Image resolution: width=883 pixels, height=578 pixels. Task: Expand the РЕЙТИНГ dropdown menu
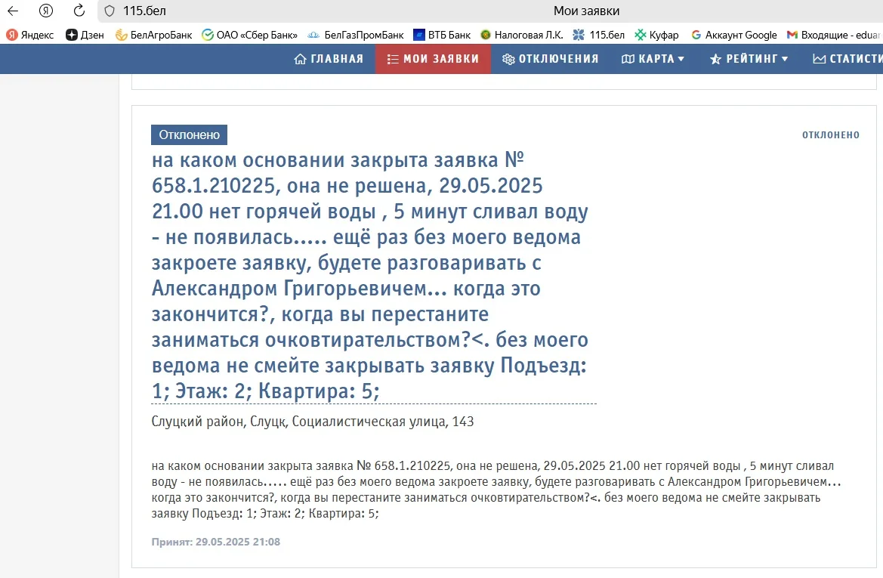(749, 59)
